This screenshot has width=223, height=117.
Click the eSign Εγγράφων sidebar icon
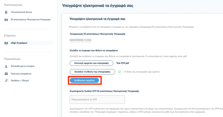(6, 43)
